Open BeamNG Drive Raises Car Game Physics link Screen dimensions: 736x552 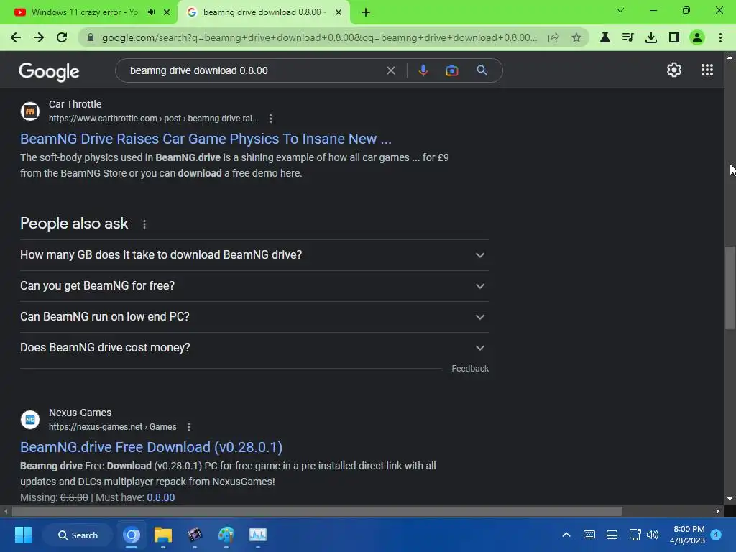[x=206, y=139]
